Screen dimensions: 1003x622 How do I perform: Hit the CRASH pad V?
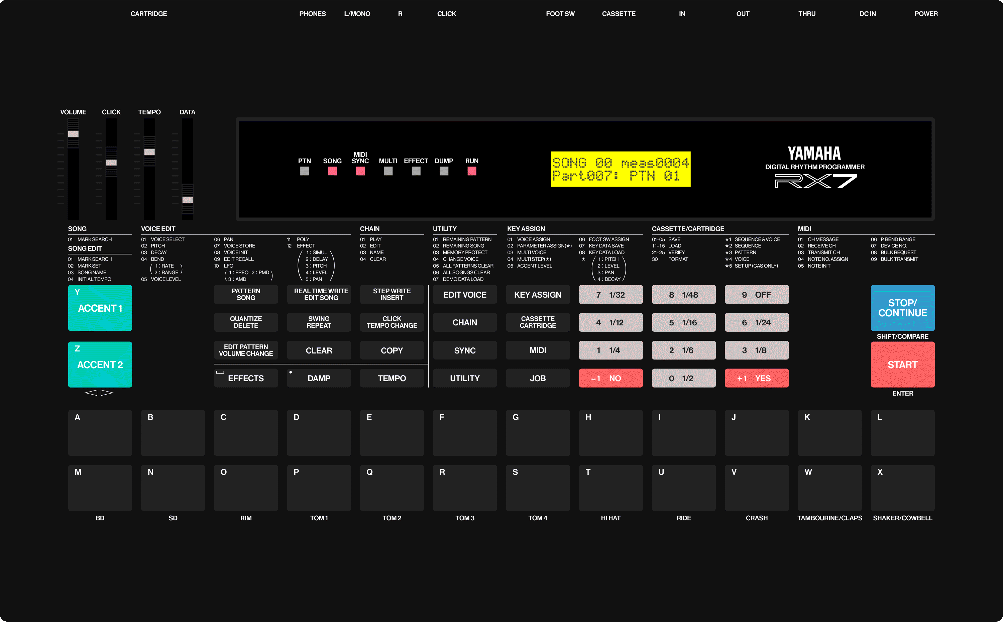(x=757, y=488)
